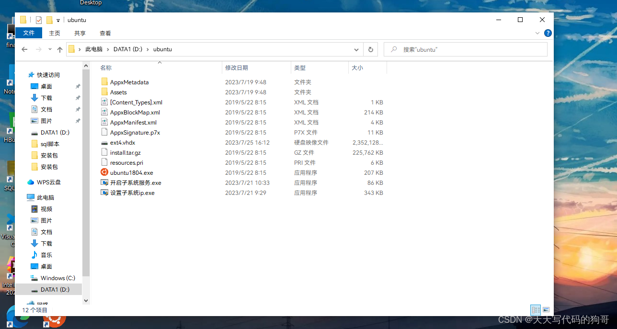
Task: Click the 硬盘映像文件 type cell
Action: [x=311, y=143]
